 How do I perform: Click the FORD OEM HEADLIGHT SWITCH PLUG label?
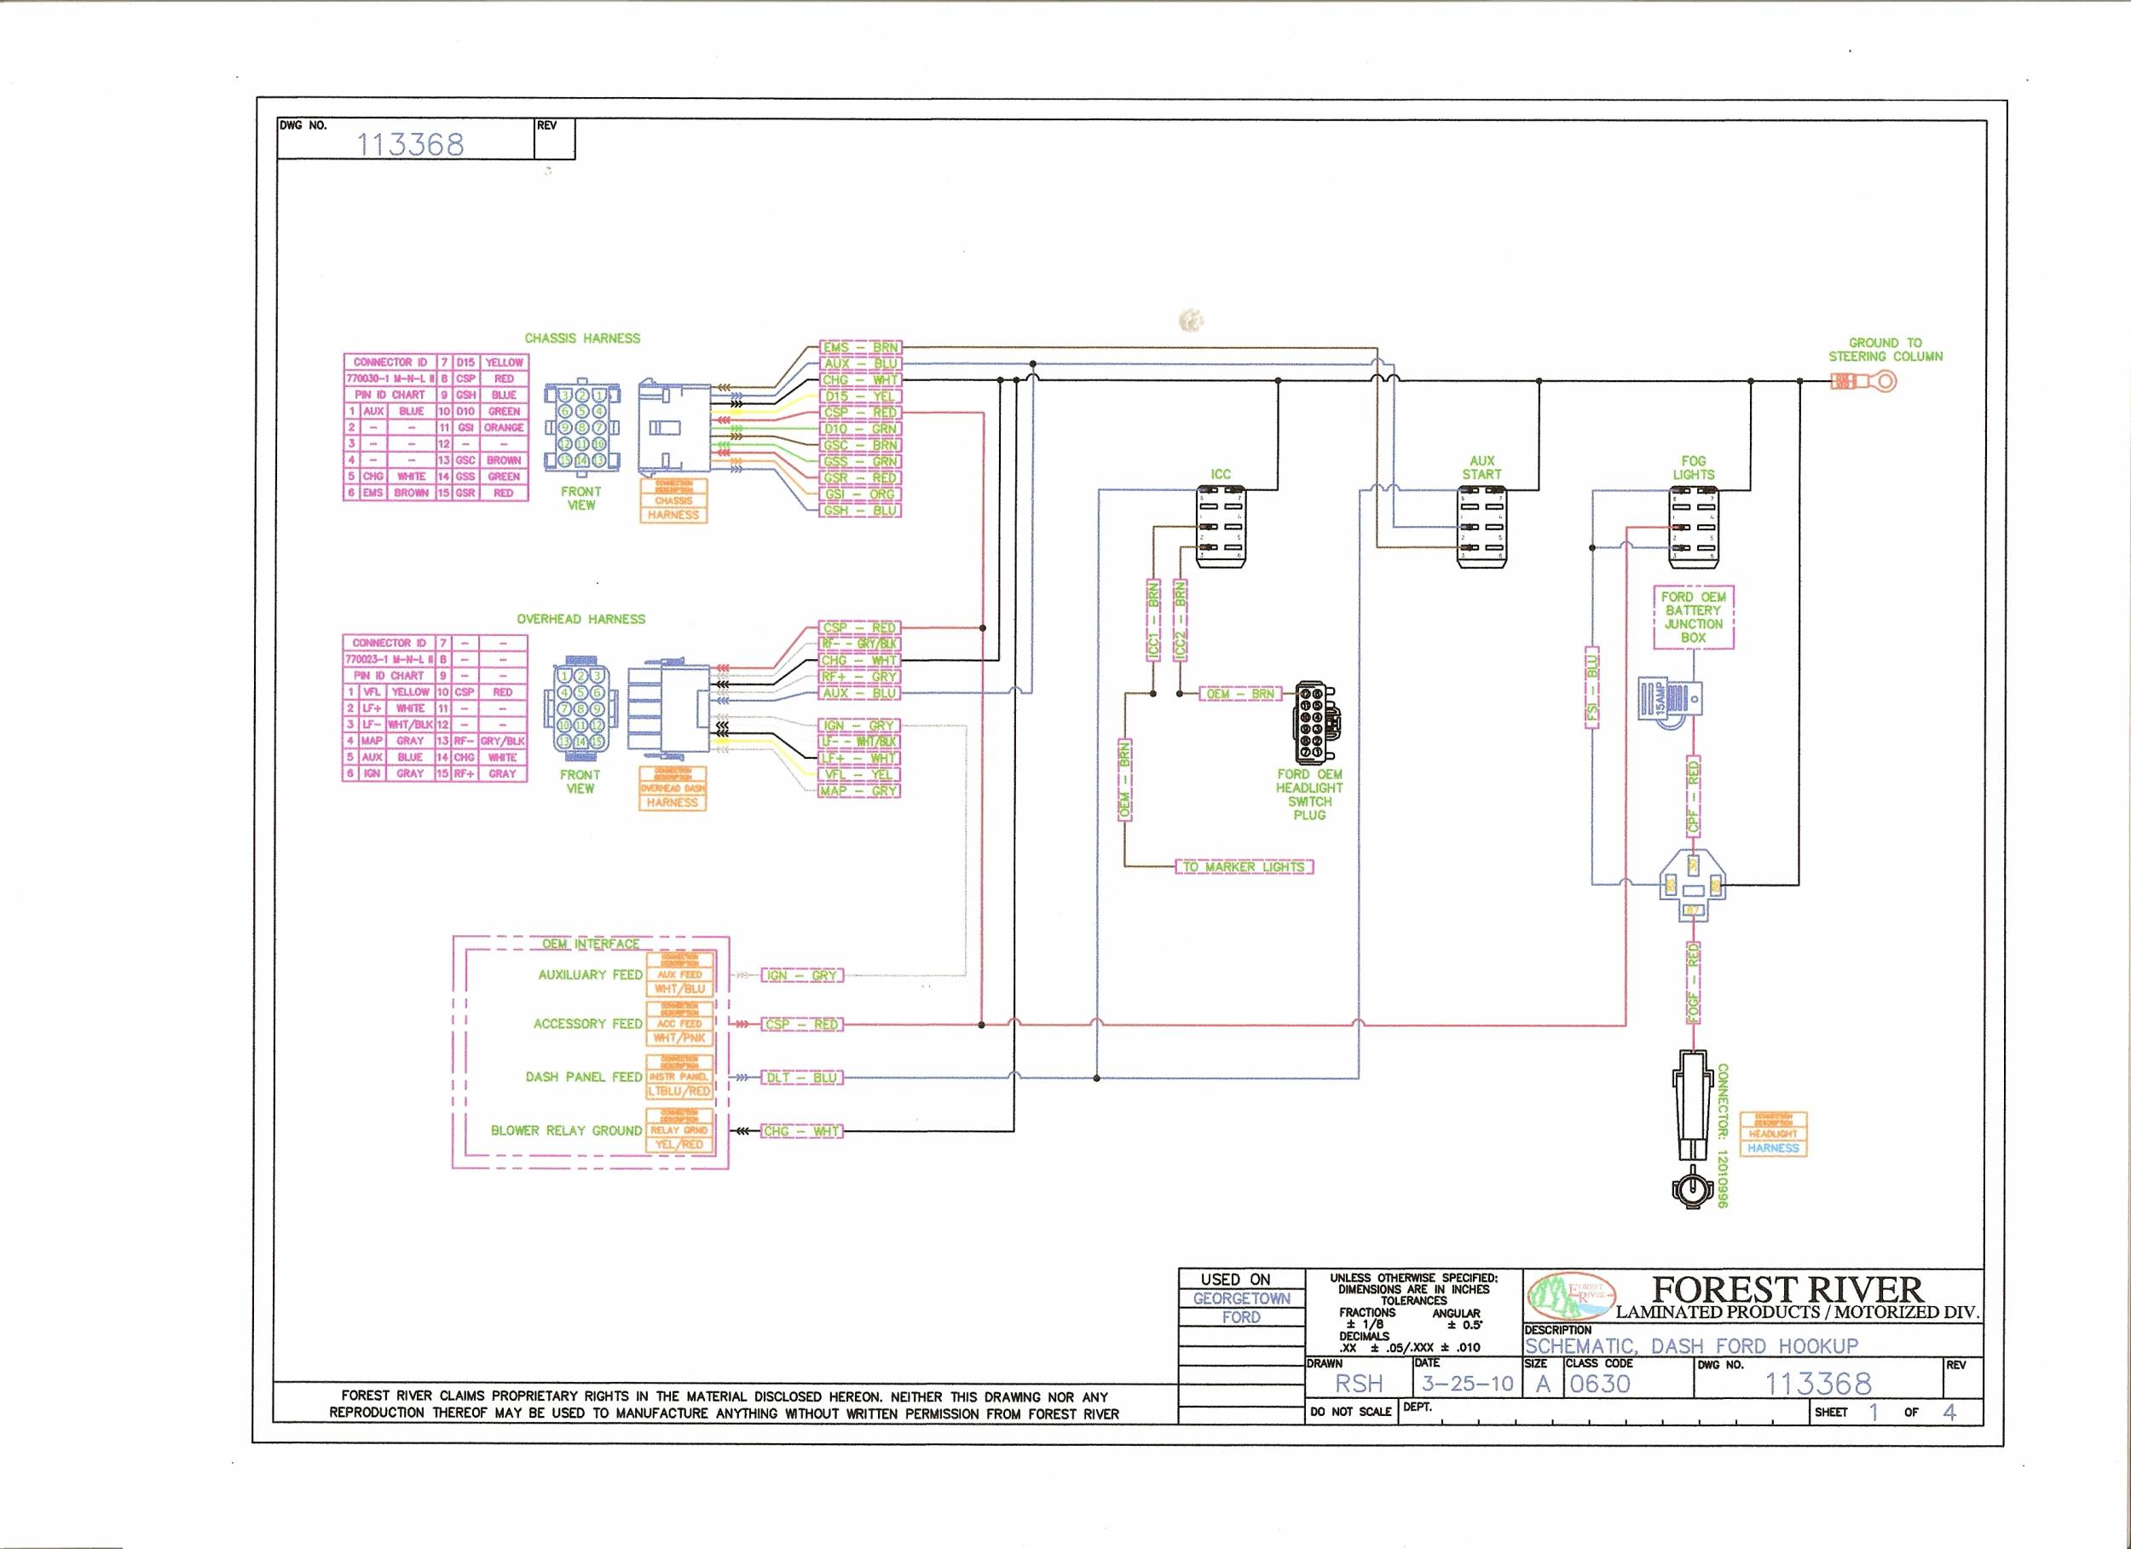coord(1310,795)
